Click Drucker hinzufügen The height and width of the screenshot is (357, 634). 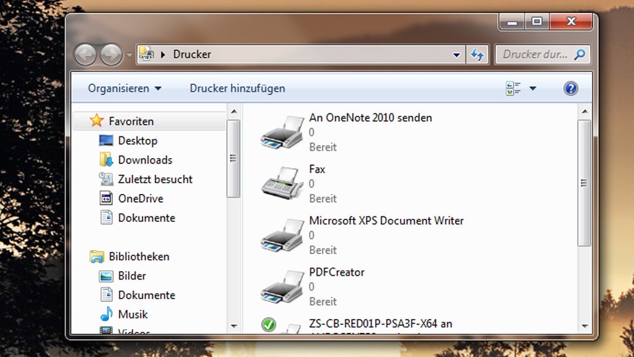coord(237,88)
